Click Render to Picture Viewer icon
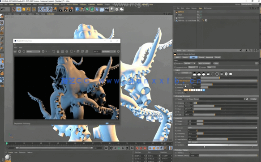261x162 pixels. tap(66, 9)
